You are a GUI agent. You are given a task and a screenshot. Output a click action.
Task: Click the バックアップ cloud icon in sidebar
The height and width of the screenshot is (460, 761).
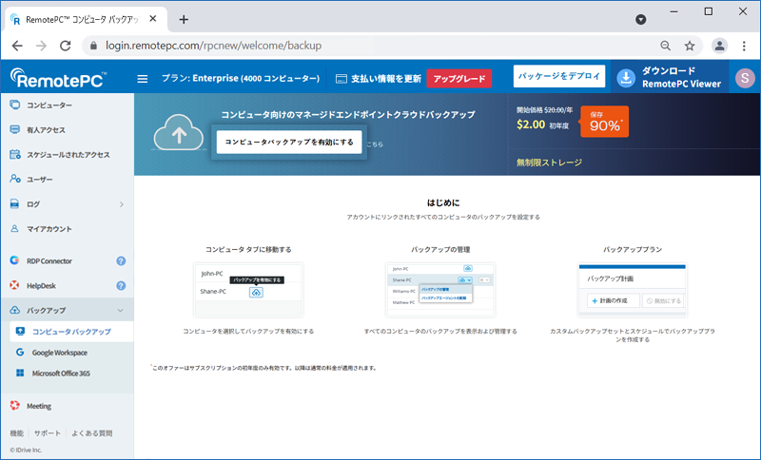(x=15, y=310)
